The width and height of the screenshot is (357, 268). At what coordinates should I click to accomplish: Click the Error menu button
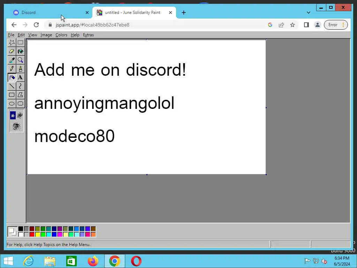point(336,25)
